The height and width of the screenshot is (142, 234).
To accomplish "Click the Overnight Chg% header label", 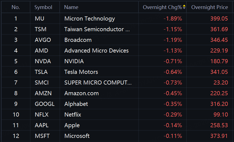I will point(162,7).
